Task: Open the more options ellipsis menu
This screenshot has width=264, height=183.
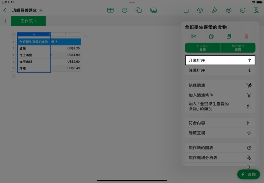Action: (243, 10)
